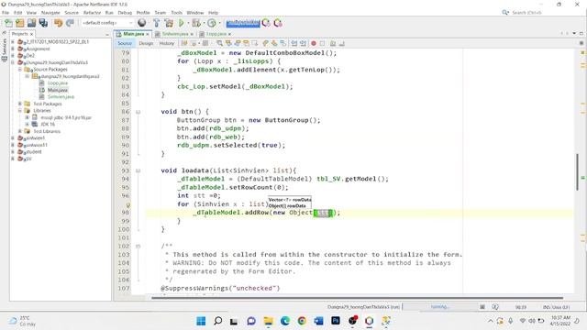Collapse the Libraries node
The width and height of the screenshot is (587, 330).
[20, 111]
